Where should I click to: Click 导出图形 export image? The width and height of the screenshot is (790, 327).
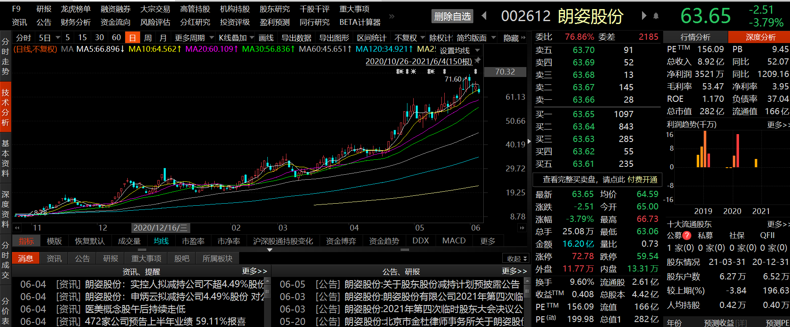334,38
